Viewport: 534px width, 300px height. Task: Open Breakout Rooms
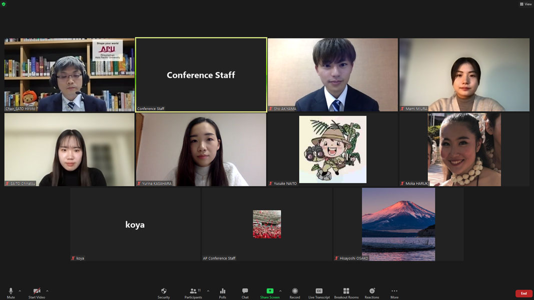coord(346,291)
